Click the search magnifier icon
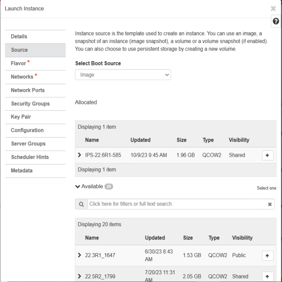 point(81,204)
